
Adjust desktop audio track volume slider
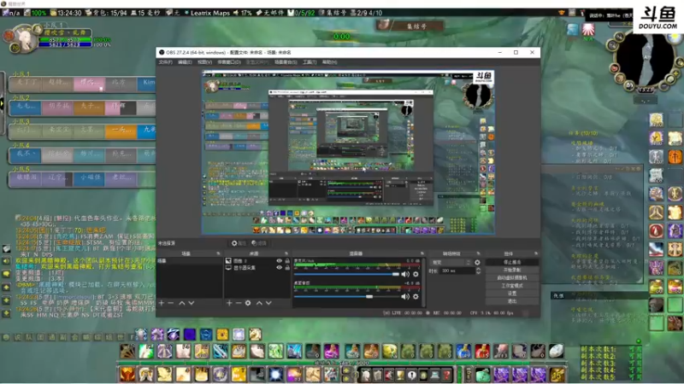[346, 296]
